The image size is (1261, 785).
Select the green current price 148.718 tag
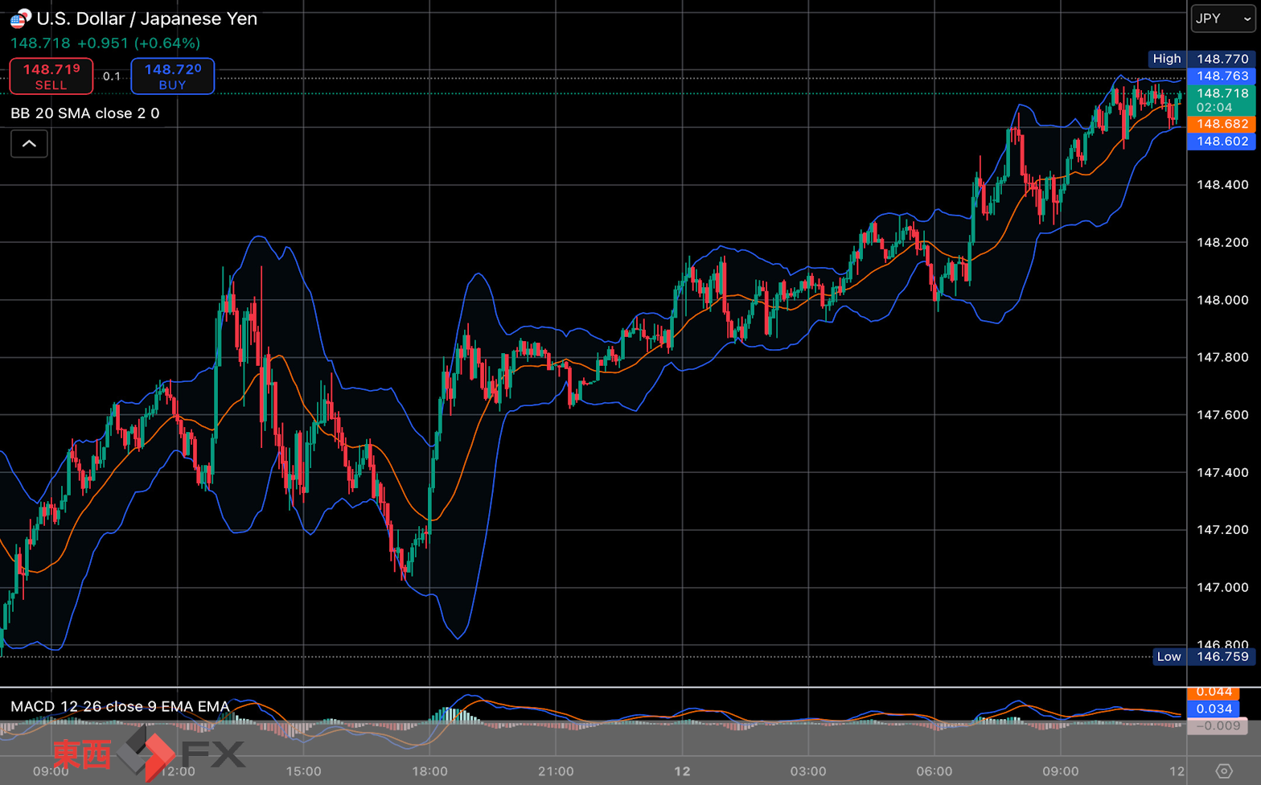(1221, 100)
